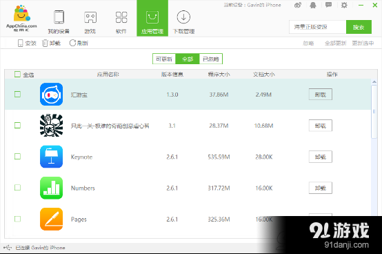
Task: Click the black-and-white game app icon
Action: pyautogui.click(x=52, y=126)
